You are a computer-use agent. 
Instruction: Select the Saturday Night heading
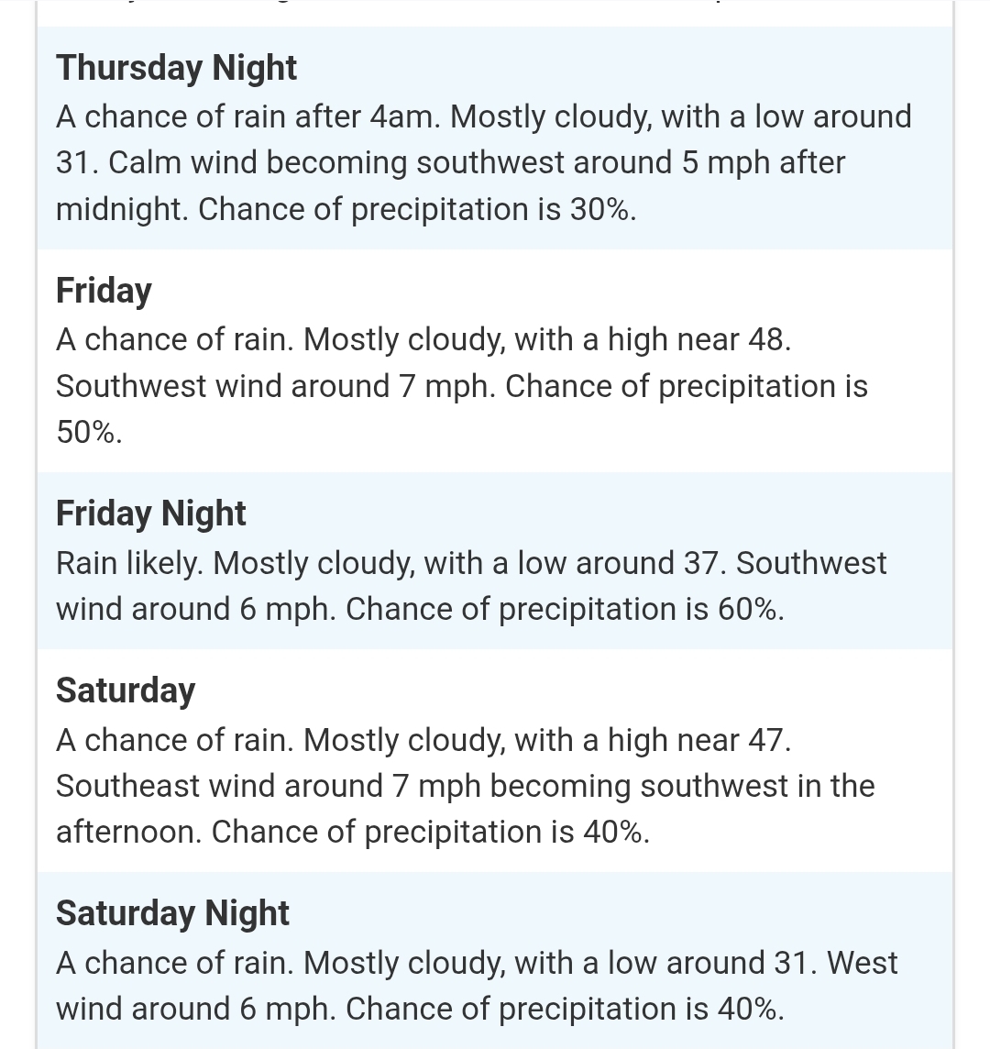click(172, 913)
